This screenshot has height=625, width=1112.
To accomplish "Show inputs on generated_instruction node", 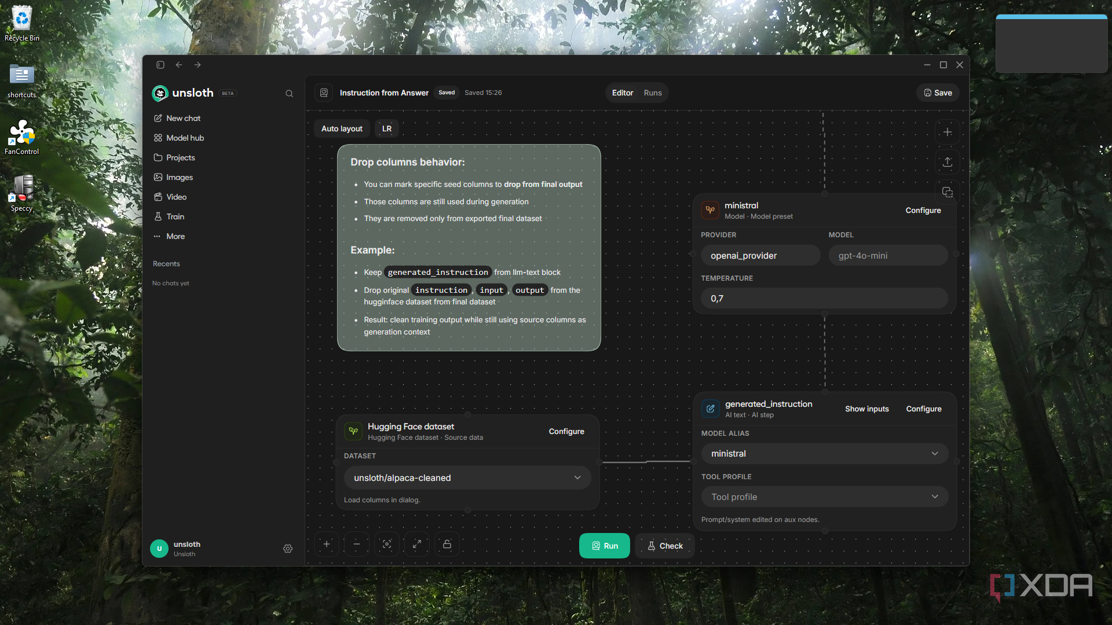I will click(x=867, y=409).
